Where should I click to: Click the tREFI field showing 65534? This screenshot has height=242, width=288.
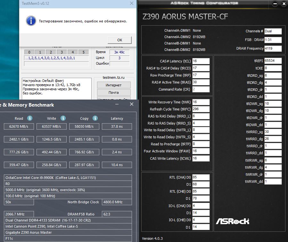(x=273, y=61)
